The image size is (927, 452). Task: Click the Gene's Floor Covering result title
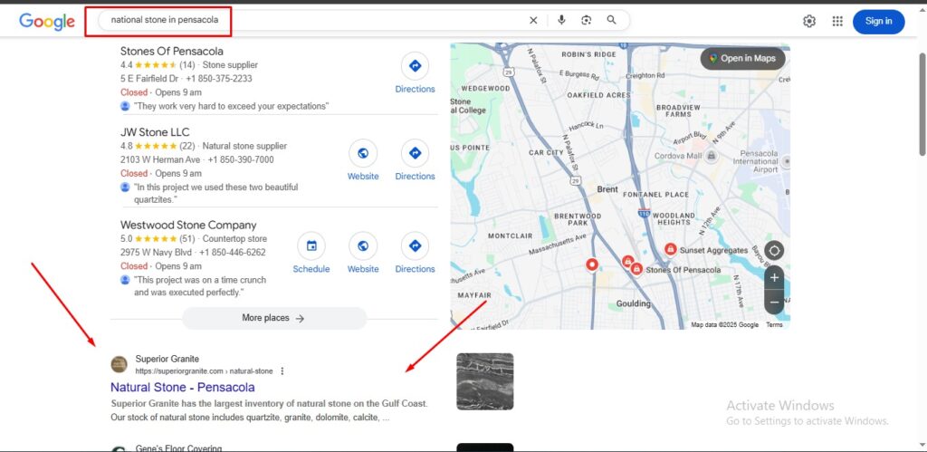pyautogui.click(x=178, y=448)
